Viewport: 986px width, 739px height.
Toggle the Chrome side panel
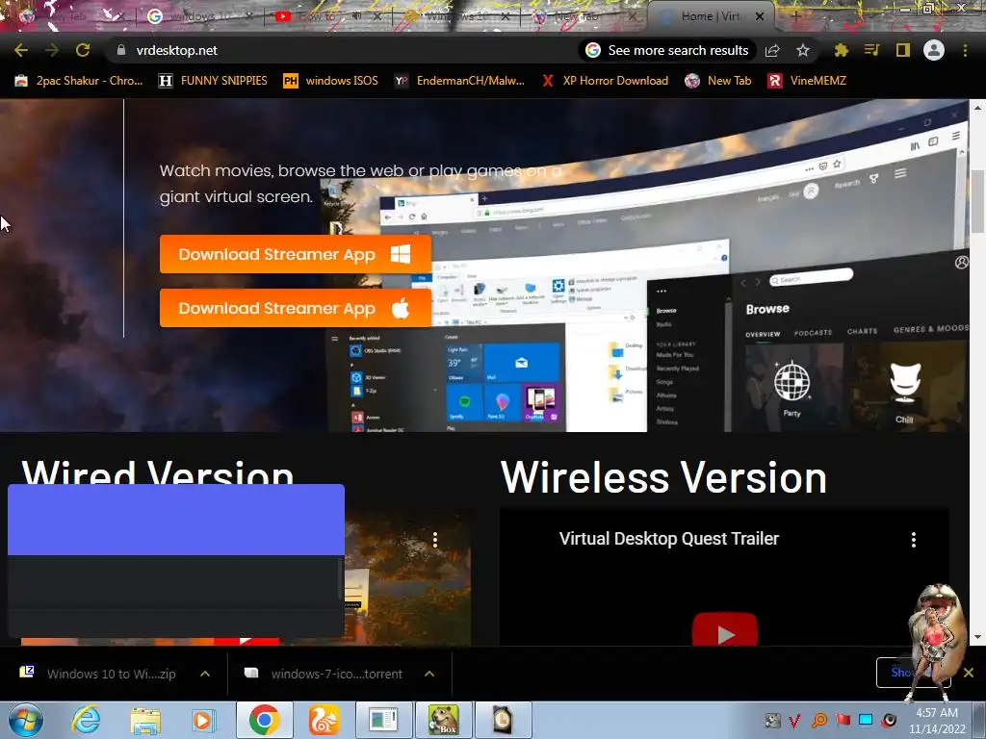pos(903,50)
